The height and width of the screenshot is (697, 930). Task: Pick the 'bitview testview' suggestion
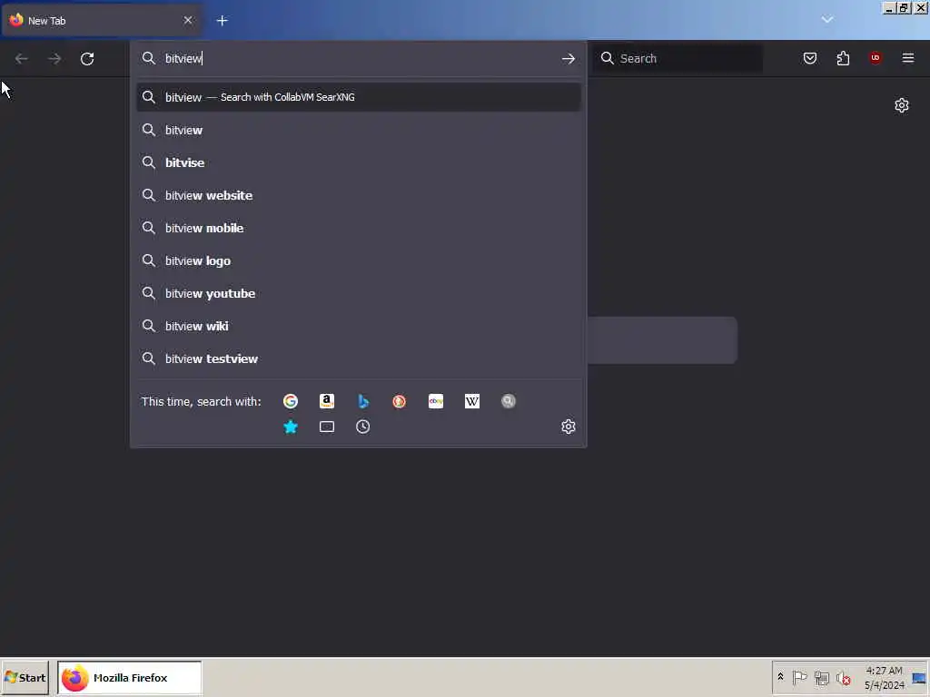(x=359, y=358)
